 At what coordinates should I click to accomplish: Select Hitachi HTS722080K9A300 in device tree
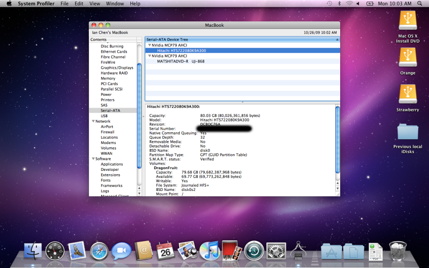tap(243, 51)
